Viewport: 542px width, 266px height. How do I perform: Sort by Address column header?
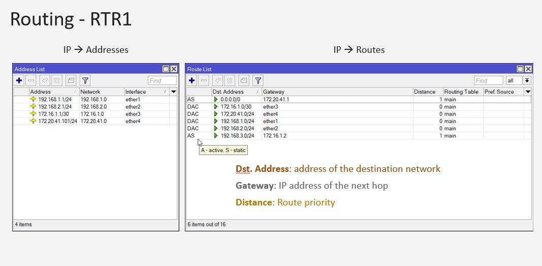pyautogui.click(x=54, y=92)
